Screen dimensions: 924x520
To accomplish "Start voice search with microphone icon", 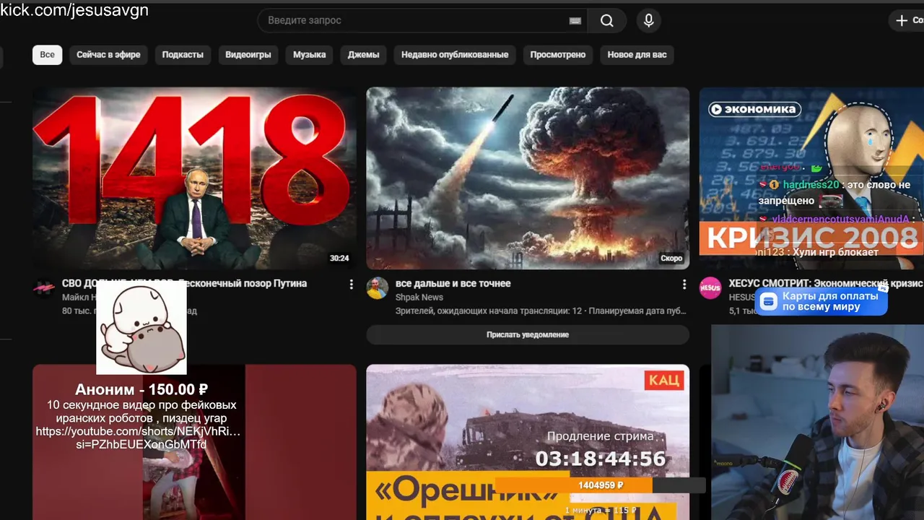I will click(648, 21).
